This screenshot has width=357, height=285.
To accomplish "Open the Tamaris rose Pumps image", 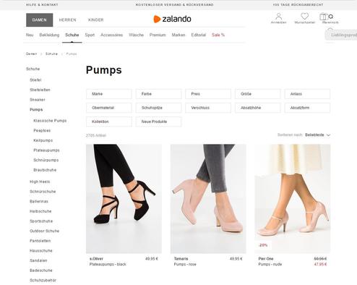I will pyautogui.click(x=208, y=199).
